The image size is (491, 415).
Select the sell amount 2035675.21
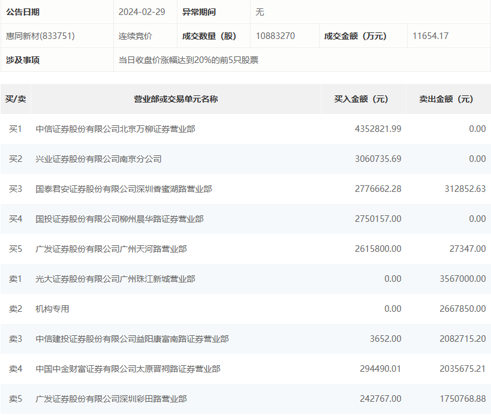click(462, 369)
